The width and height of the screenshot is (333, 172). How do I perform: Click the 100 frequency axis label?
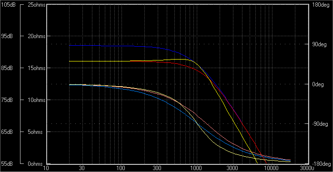click(x=121, y=168)
